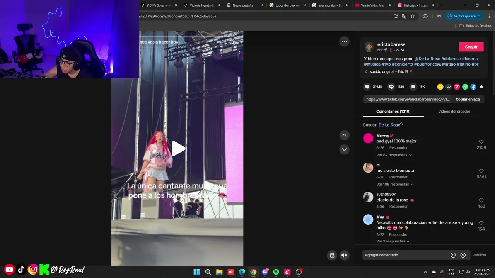The width and height of the screenshot is (495, 278).
Task: Go to the previous video arrow
Action: coord(344,135)
